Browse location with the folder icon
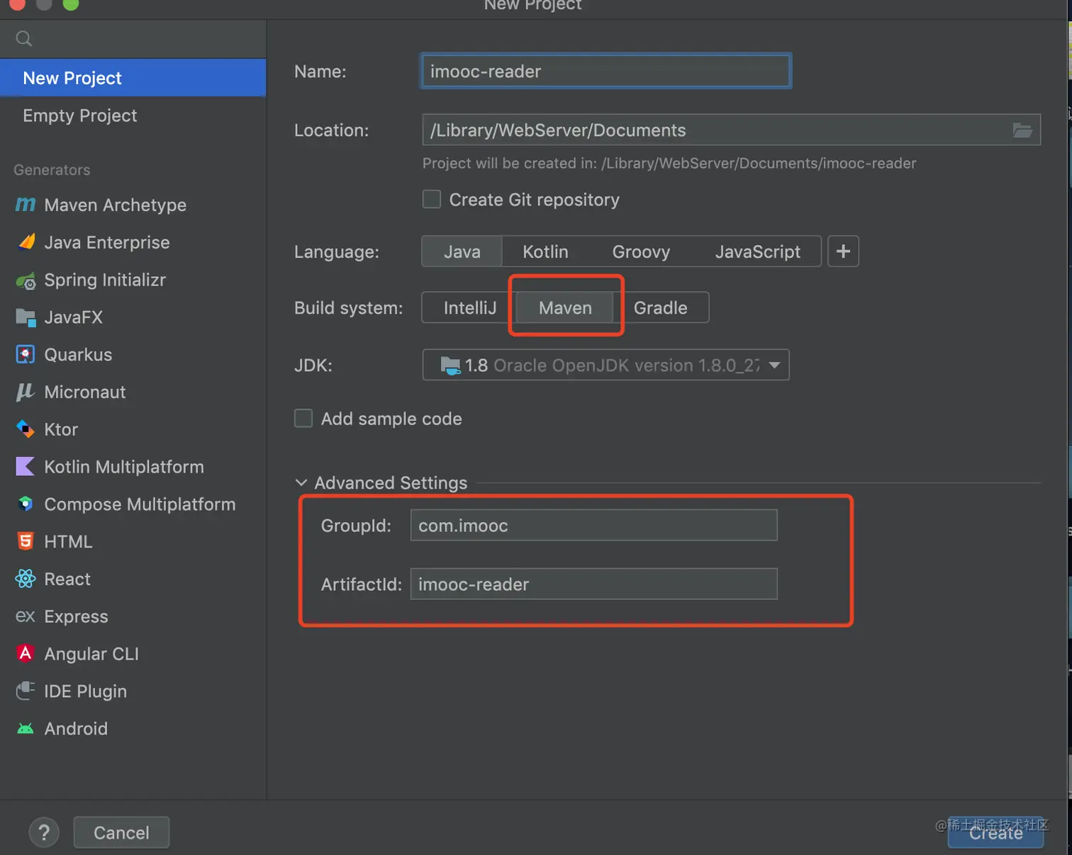 [x=1022, y=130]
